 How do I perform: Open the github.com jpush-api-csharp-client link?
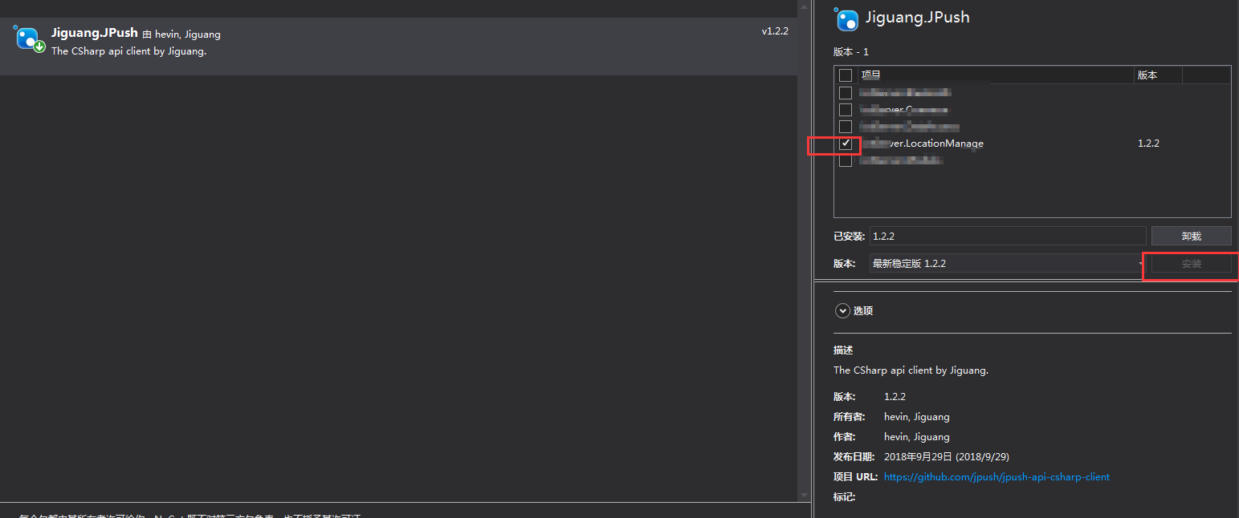coord(996,477)
